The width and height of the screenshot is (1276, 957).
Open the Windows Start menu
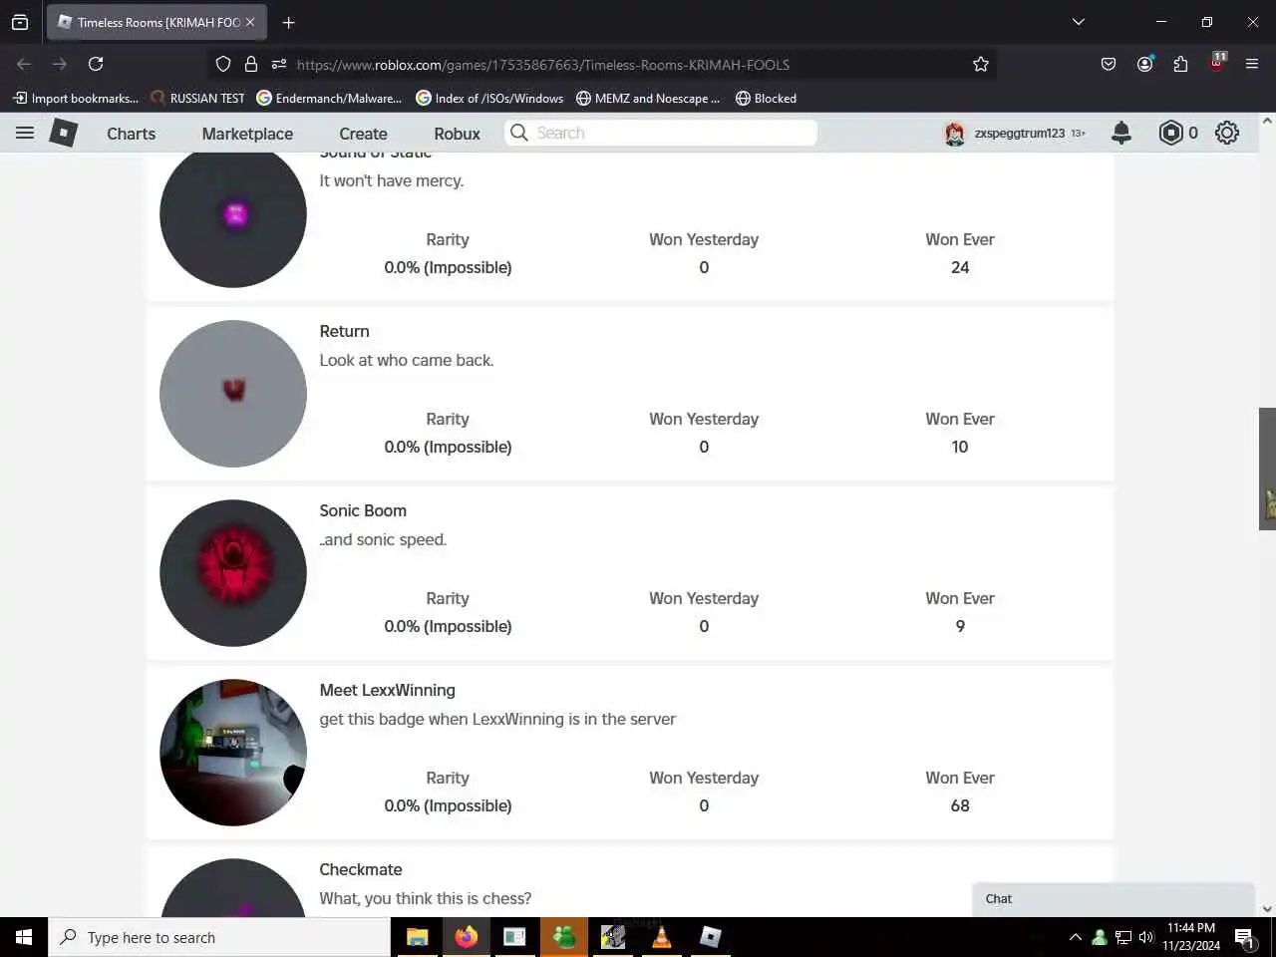[x=24, y=937]
